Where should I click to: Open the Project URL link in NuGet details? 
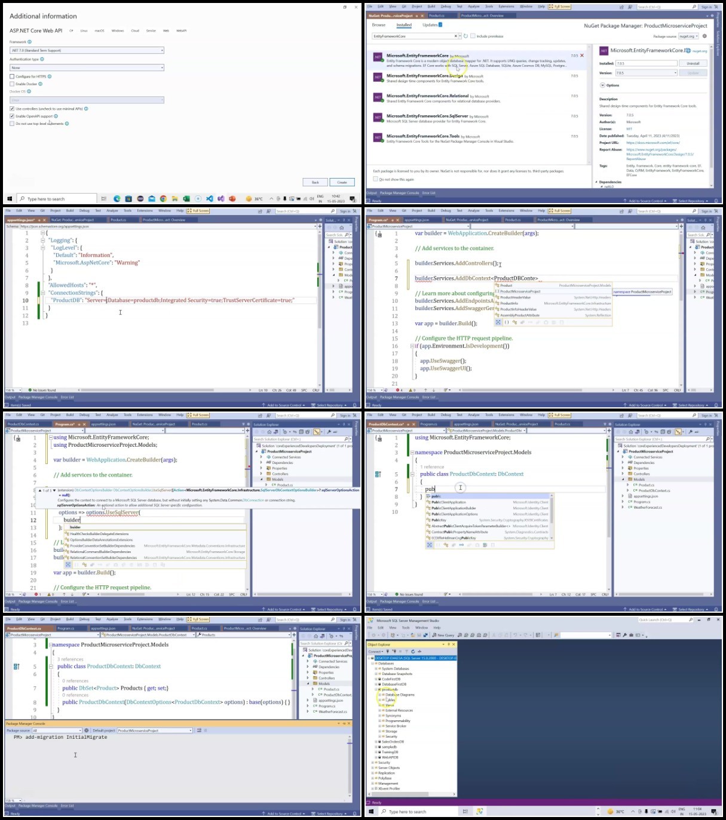[653, 143]
